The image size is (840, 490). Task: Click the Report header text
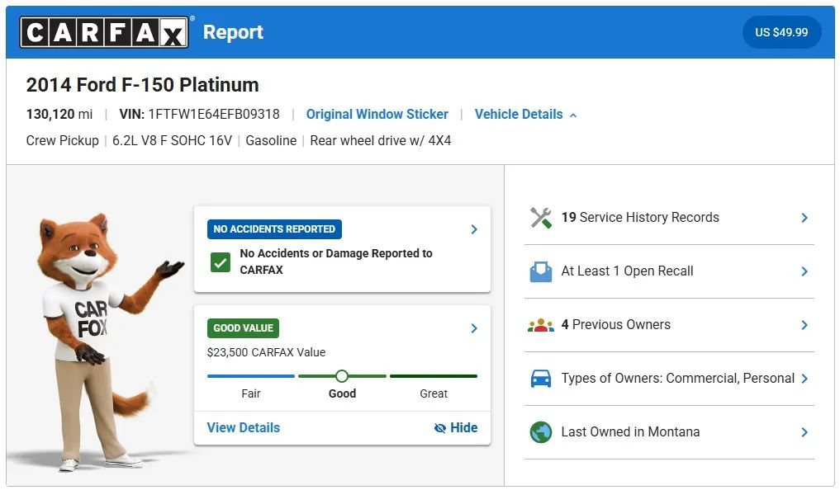[x=233, y=32]
